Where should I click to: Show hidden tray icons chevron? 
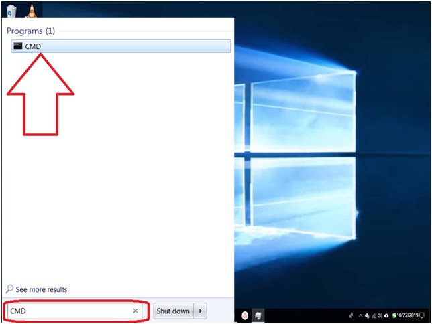(x=360, y=315)
